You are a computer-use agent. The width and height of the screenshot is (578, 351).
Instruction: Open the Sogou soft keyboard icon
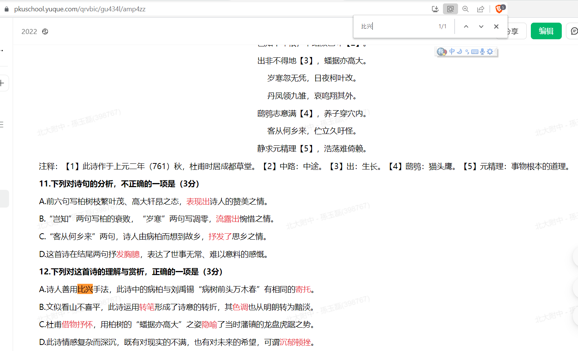(x=475, y=51)
